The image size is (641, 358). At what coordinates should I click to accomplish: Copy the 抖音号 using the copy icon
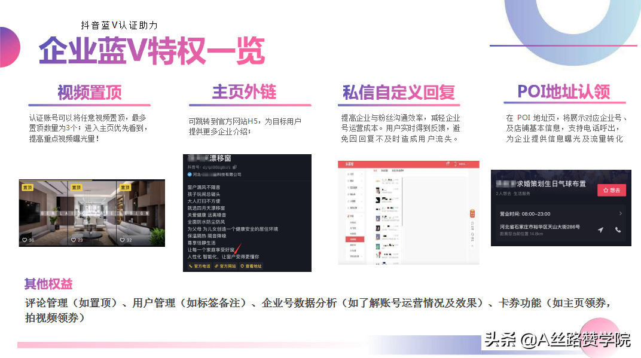coord(234,167)
